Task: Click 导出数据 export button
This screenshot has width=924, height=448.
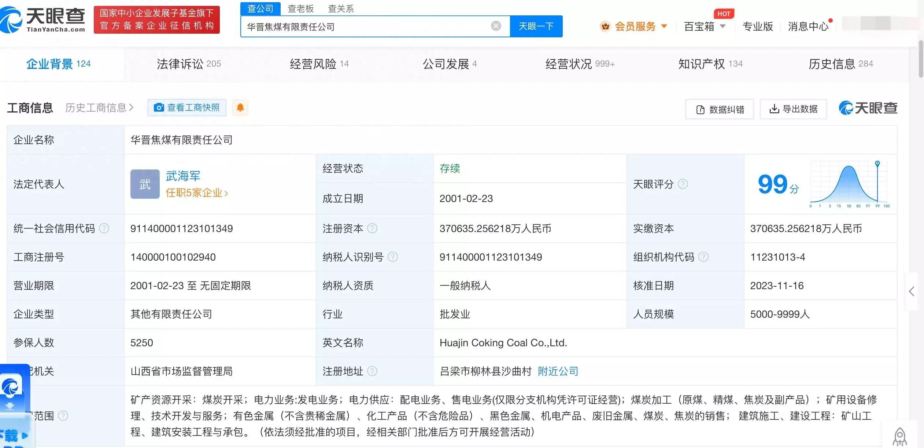Action: coord(794,109)
